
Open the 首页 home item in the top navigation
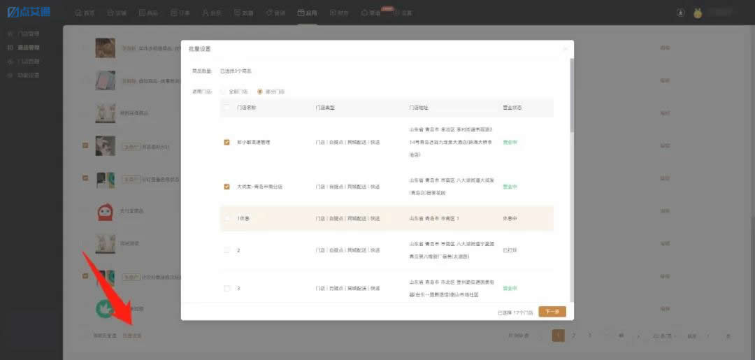(85, 13)
